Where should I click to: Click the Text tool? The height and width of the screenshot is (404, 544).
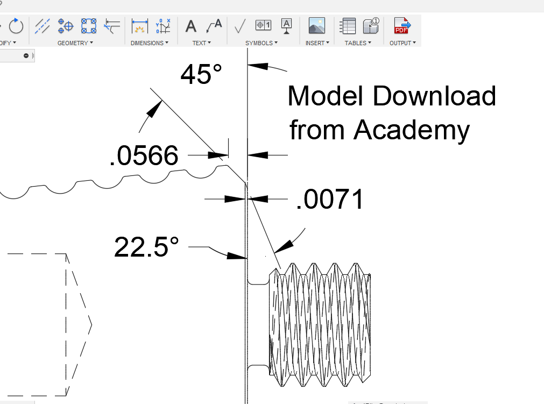click(191, 25)
